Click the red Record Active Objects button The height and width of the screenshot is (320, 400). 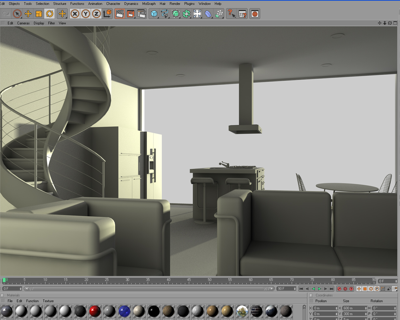[x=339, y=289]
